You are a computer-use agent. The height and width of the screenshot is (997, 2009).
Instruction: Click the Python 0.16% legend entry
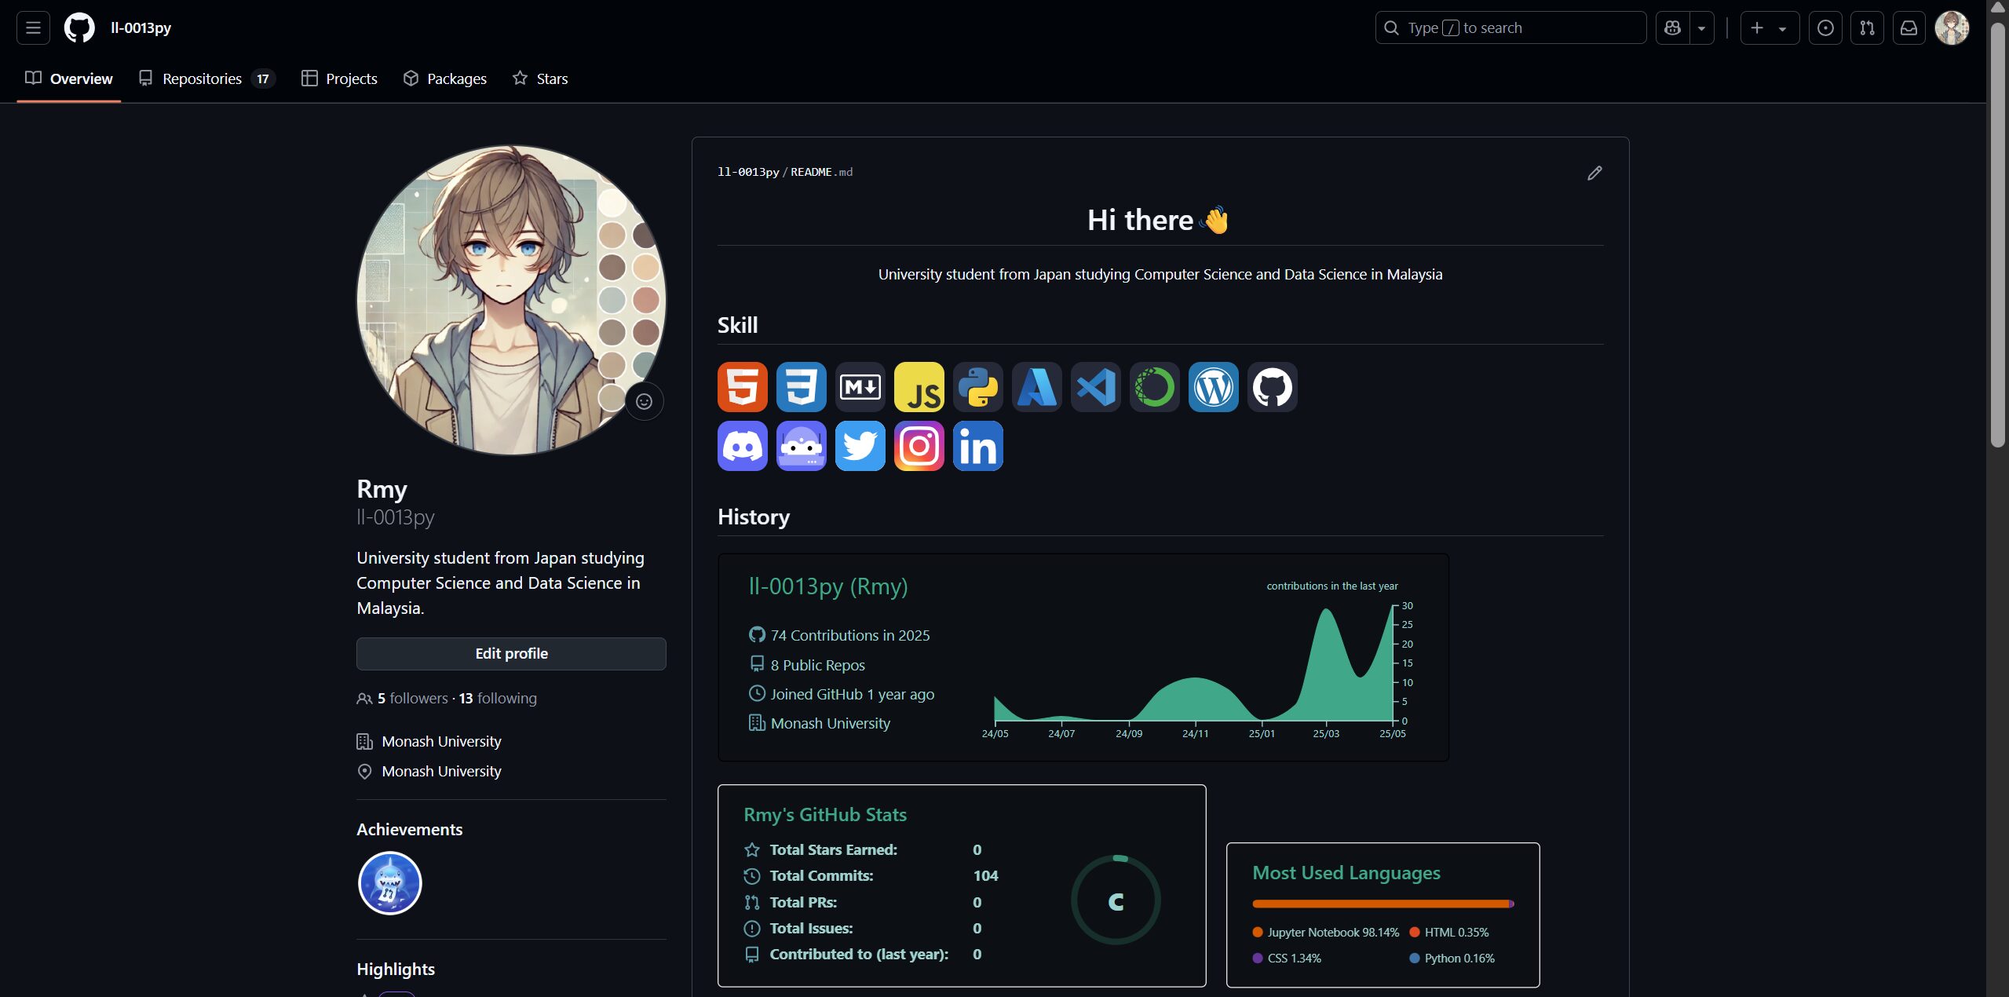(x=1452, y=959)
